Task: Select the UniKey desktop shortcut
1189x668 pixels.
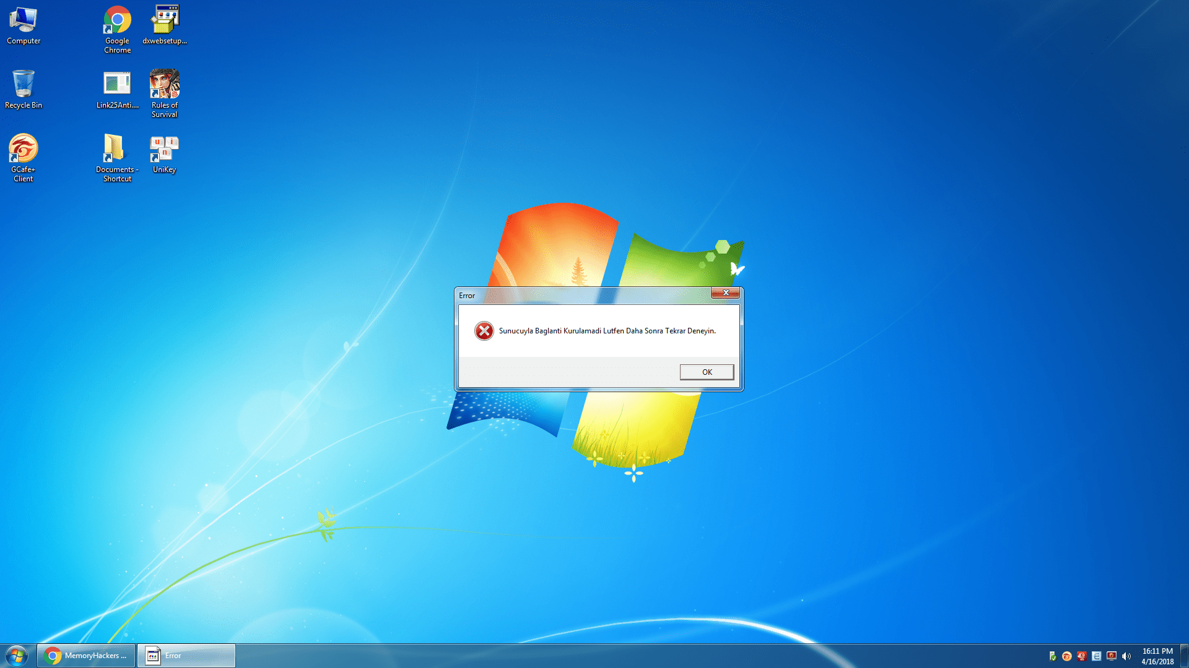Action: 165,155
